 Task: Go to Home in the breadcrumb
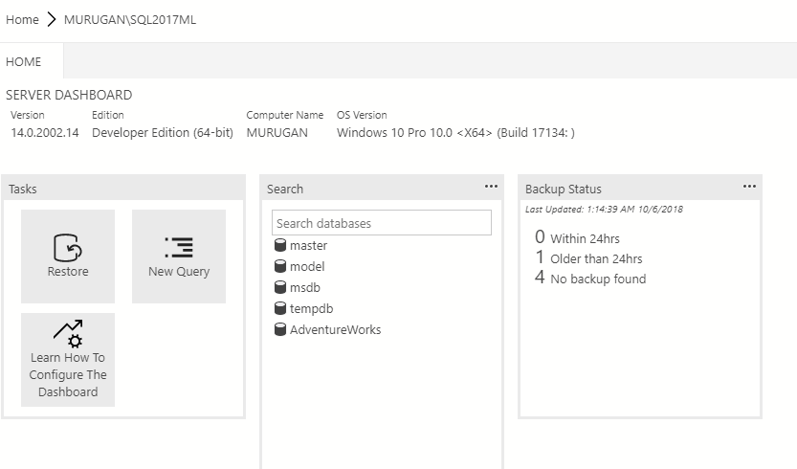pyautogui.click(x=22, y=20)
